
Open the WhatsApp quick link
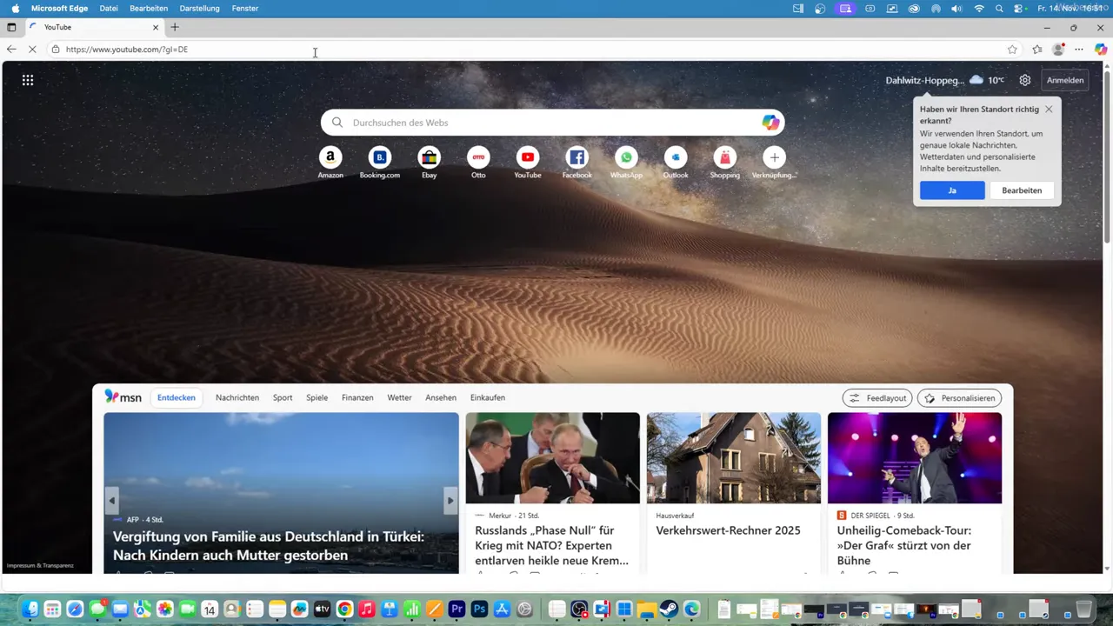tap(626, 157)
